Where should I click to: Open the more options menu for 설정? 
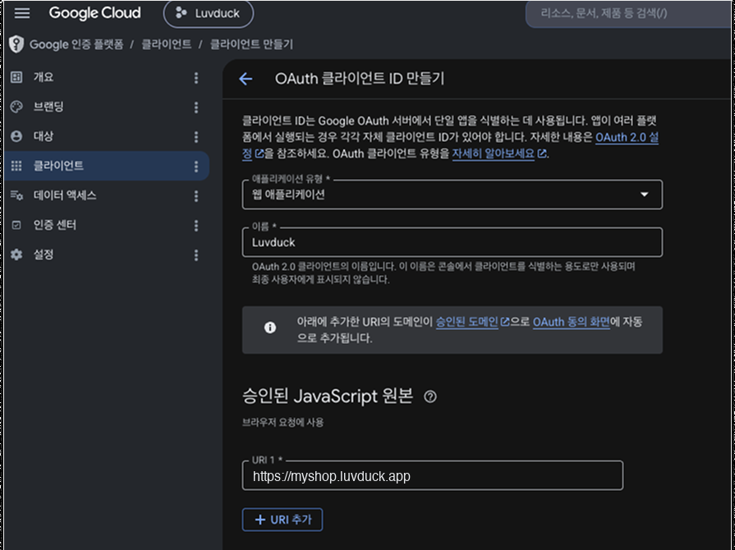pos(196,254)
